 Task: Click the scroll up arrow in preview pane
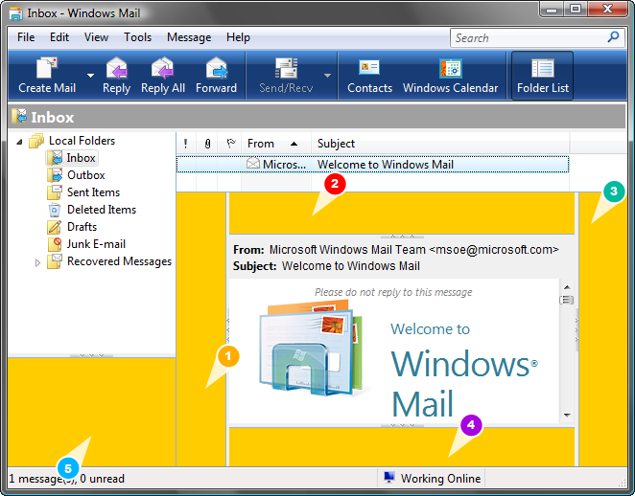coord(567,287)
